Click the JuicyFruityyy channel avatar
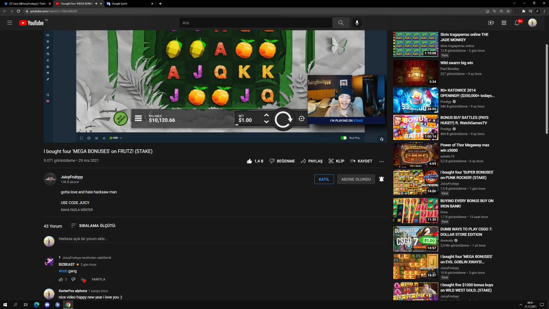Image resolution: width=549 pixels, height=309 pixels. tap(50, 179)
